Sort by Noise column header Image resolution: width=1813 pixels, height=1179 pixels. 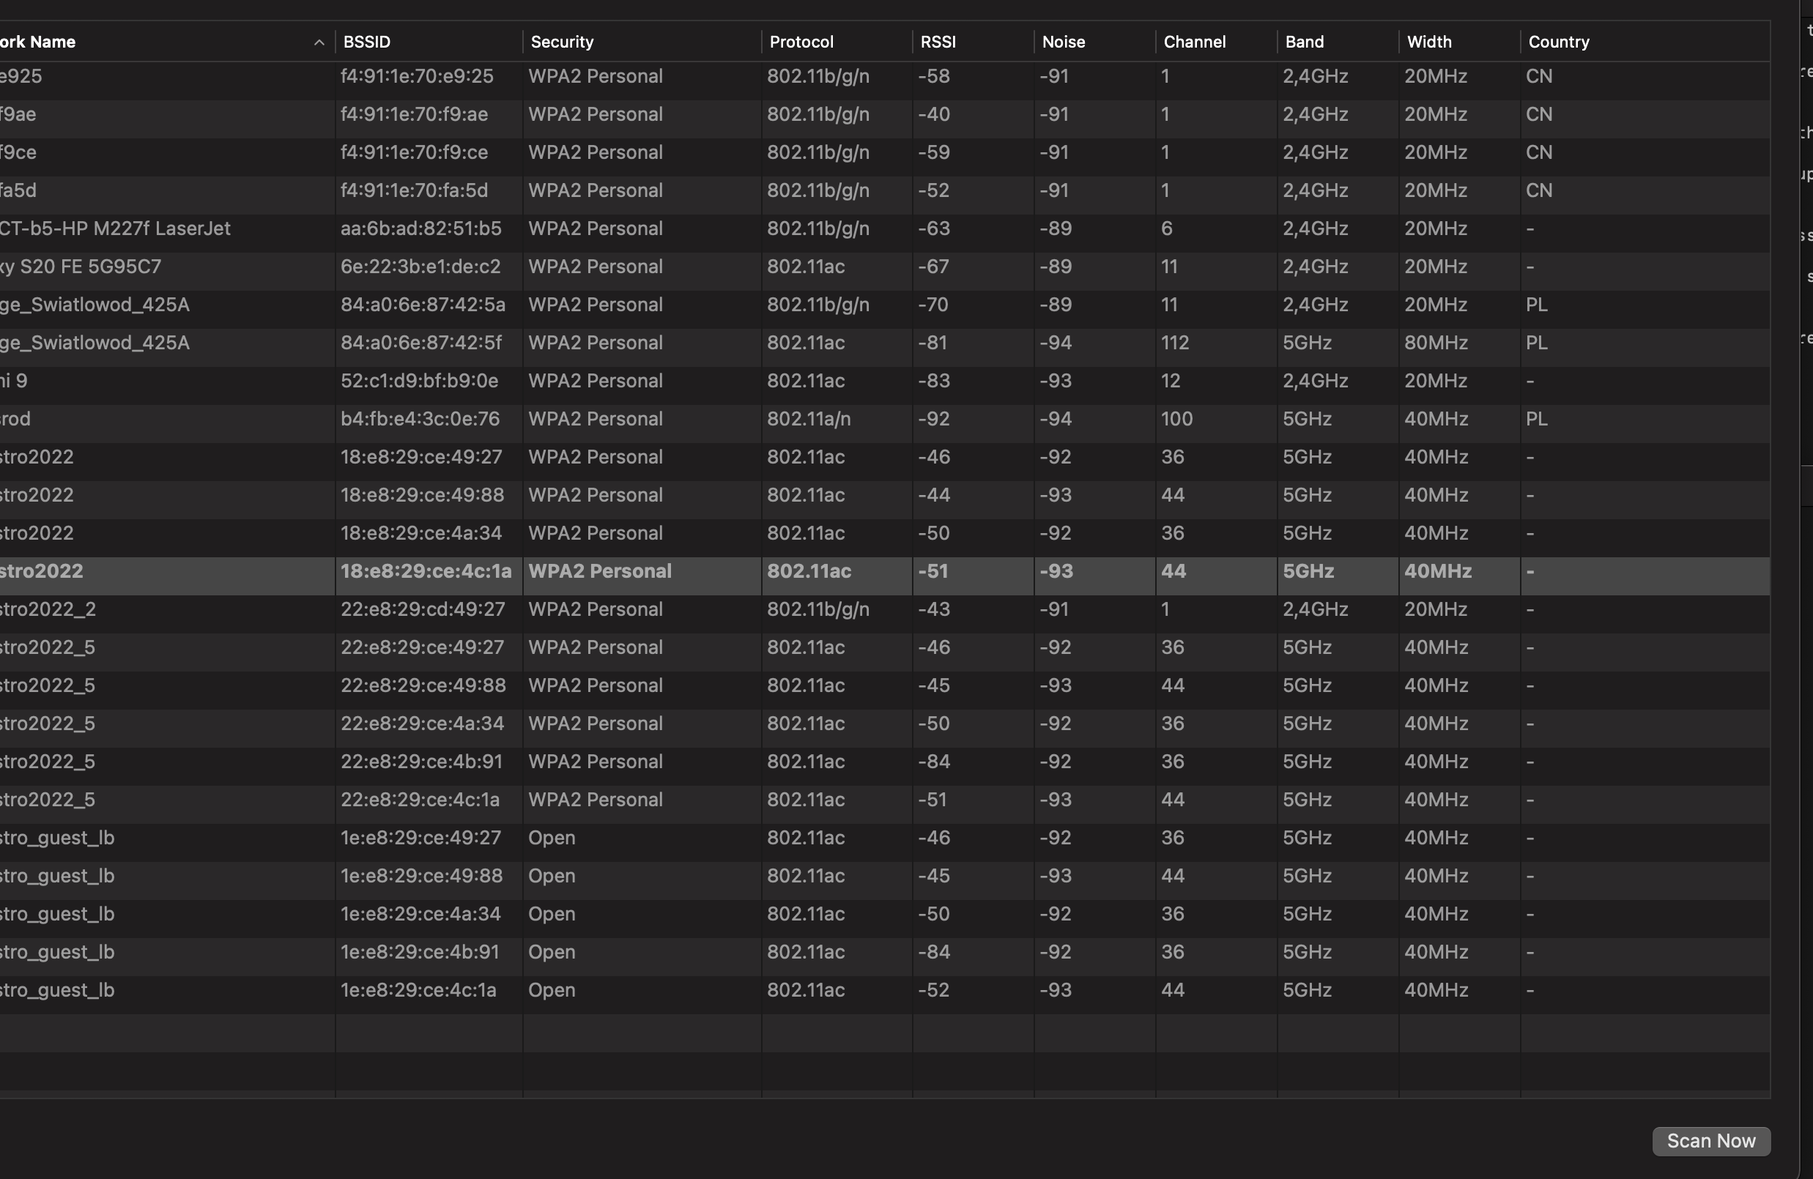[x=1063, y=42]
